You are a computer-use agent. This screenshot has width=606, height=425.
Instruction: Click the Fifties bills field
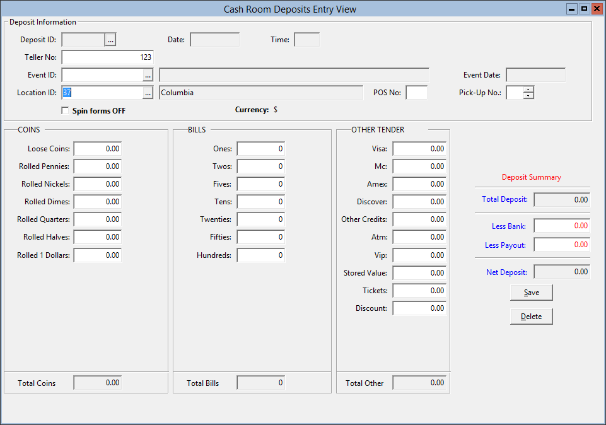(x=261, y=237)
